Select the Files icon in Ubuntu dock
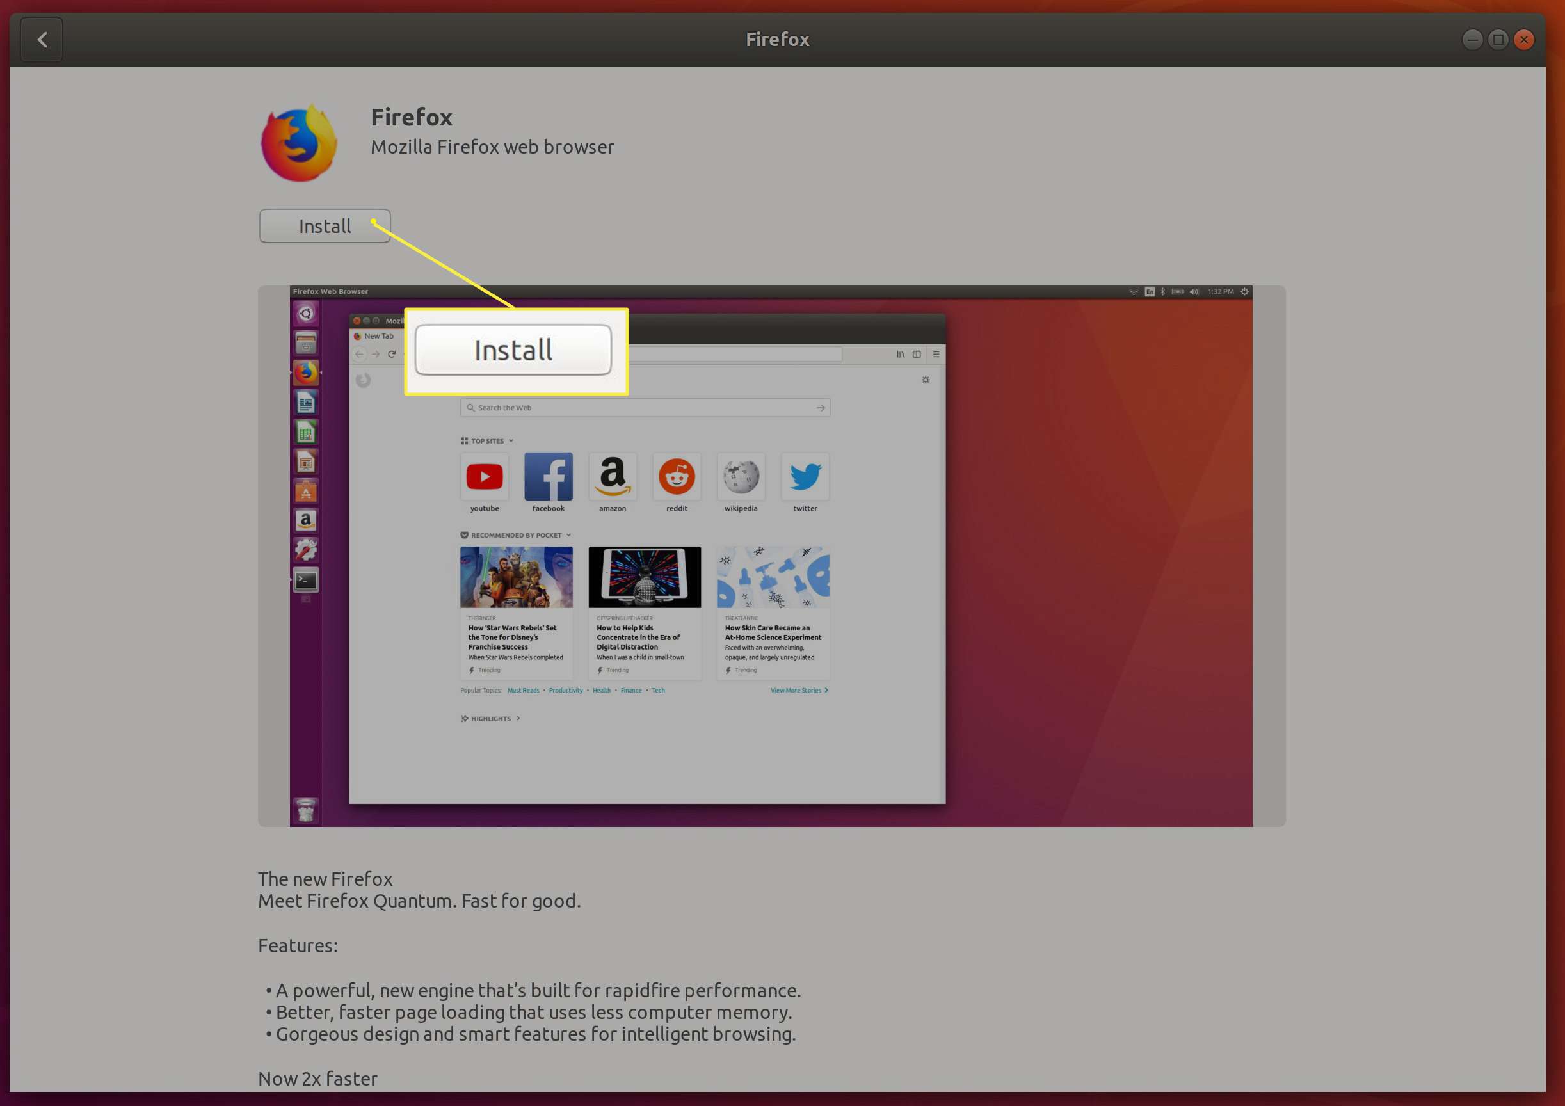Viewport: 1565px width, 1106px height. click(x=309, y=347)
